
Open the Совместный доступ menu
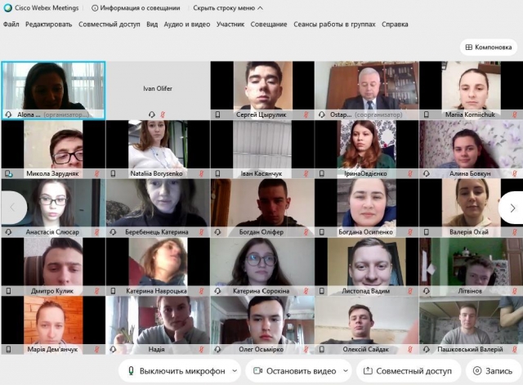(109, 25)
